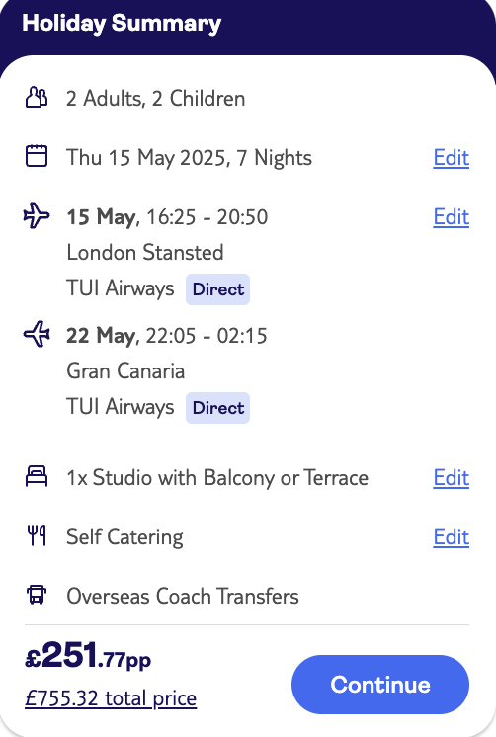Edit the 15 May outbound flight
The image size is (496, 737).
pyautogui.click(x=451, y=216)
